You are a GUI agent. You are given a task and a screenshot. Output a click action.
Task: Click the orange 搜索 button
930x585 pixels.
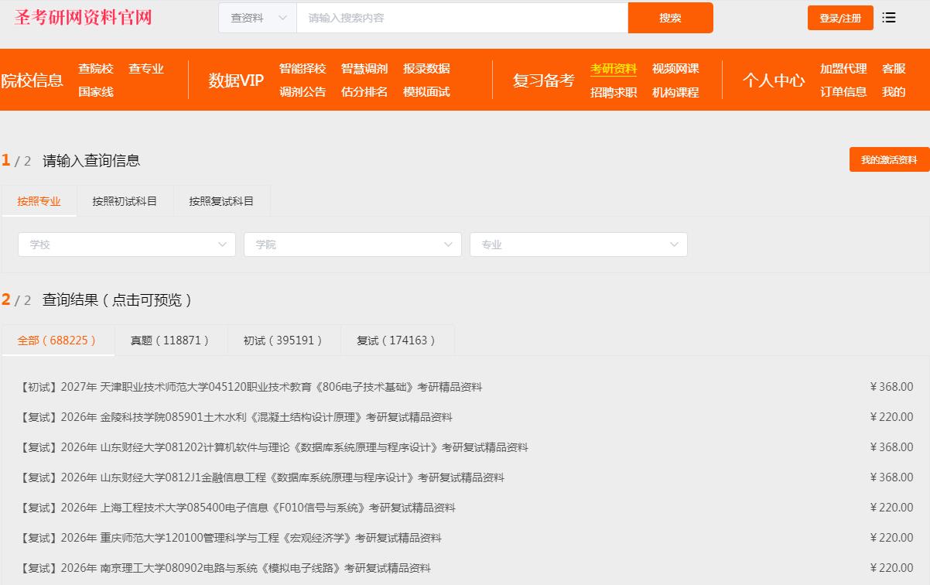670,18
